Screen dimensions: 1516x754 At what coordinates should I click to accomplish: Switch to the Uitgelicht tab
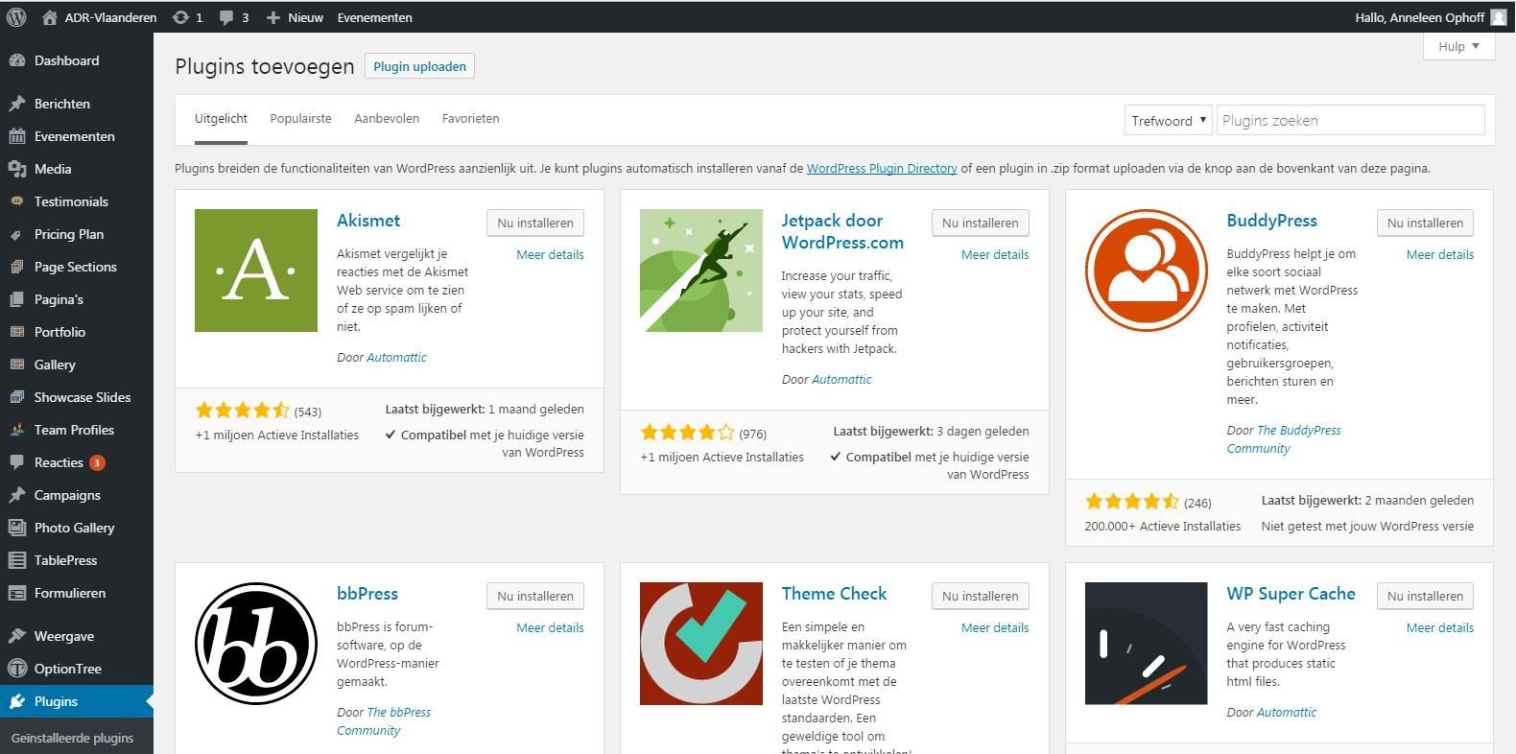(221, 119)
